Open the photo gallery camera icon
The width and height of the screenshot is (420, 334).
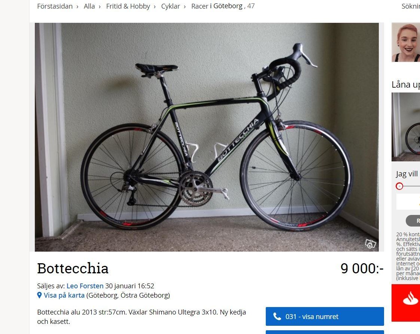pyautogui.click(x=371, y=244)
